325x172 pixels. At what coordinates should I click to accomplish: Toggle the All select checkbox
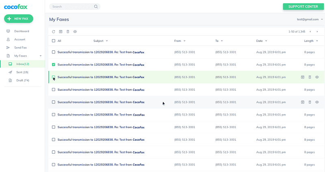tap(54, 41)
